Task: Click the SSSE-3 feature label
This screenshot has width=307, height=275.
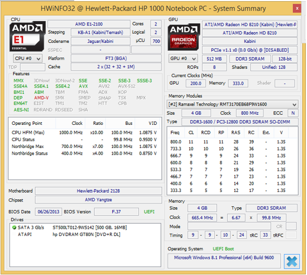Action: point(144,81)
